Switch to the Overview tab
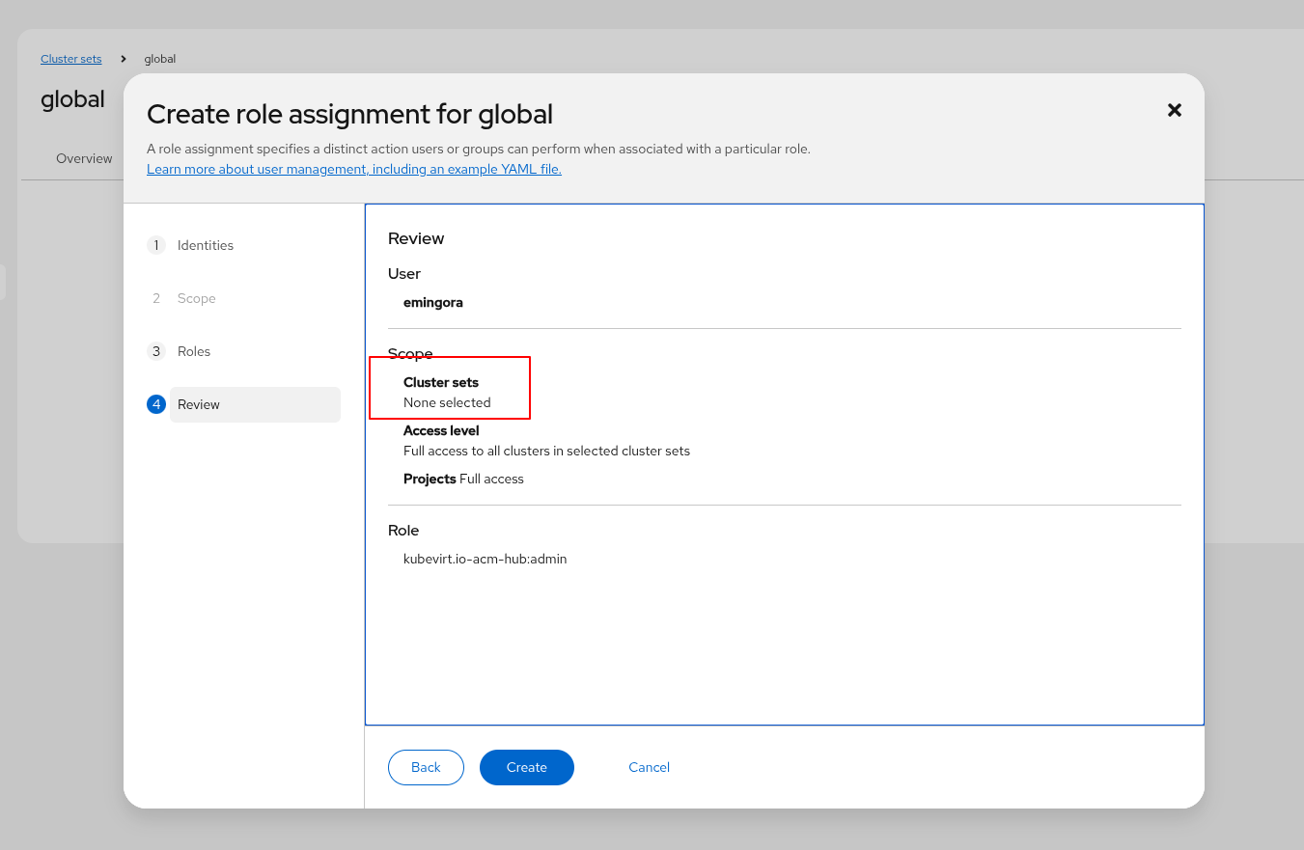Screen dimensions: 1304x850 click(x=84, y=158)
